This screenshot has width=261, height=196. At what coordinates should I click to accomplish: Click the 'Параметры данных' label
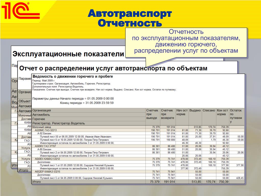click(x=46, y=99)
